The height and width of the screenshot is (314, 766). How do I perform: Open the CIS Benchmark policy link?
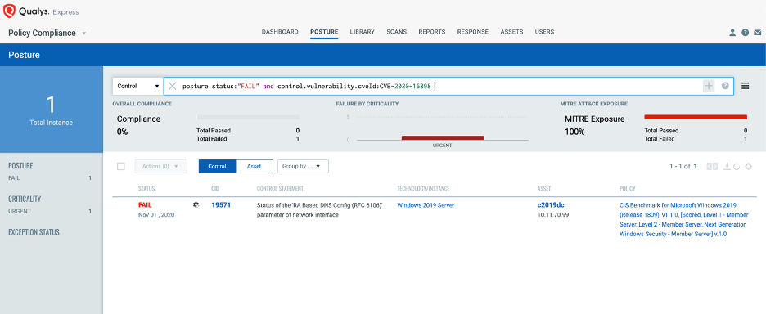tap(683, 220)
